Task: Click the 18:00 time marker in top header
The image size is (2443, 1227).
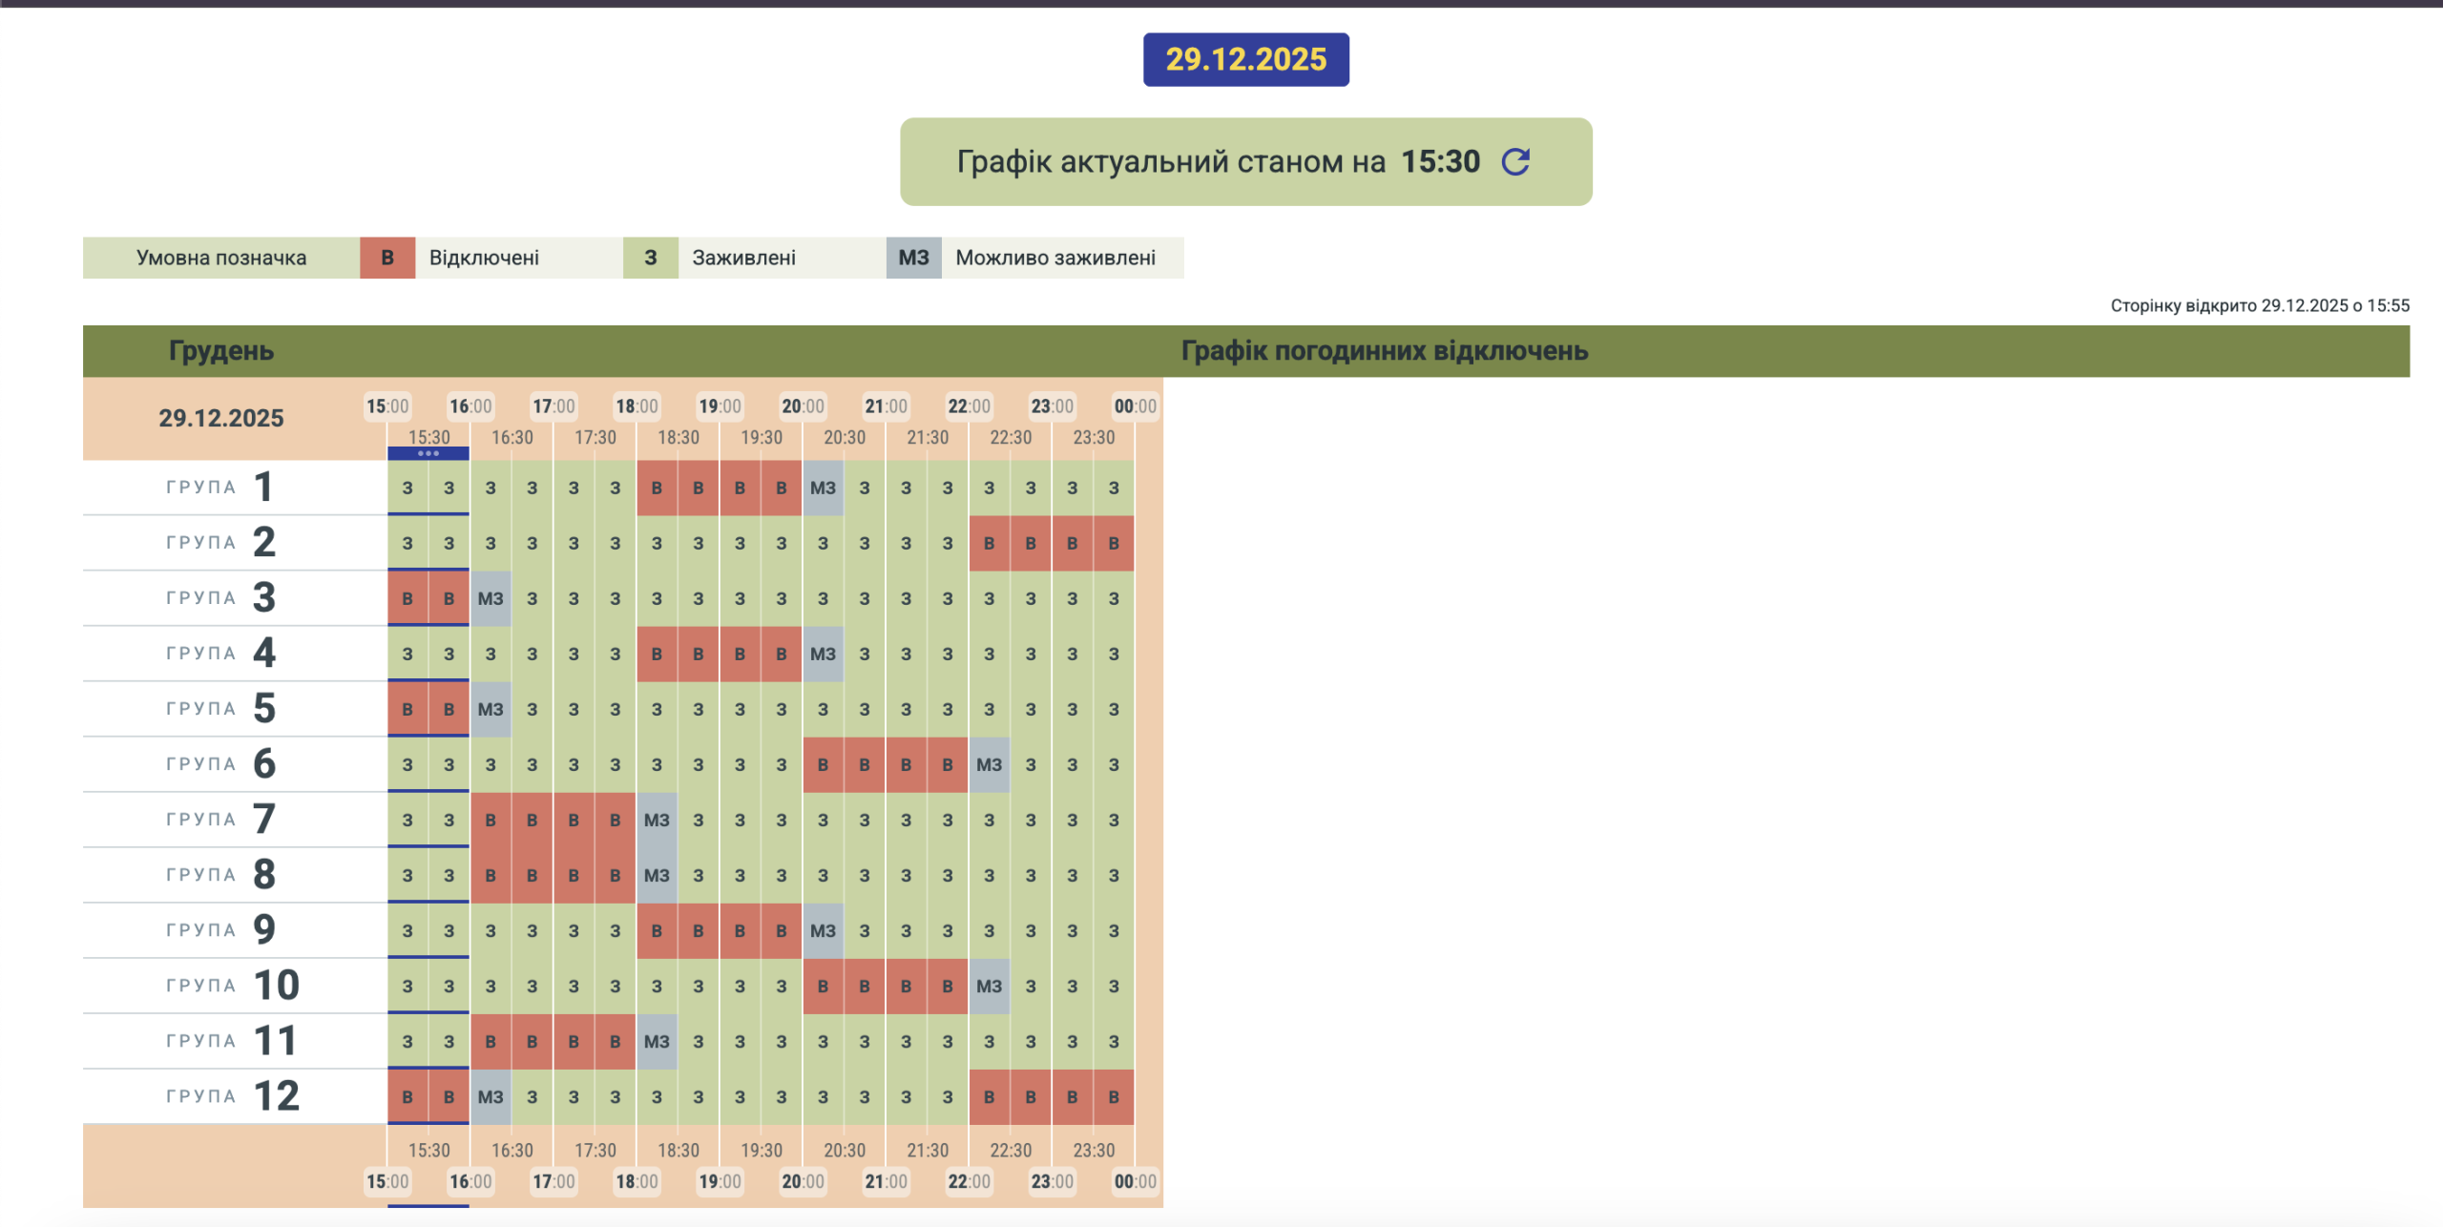Action: (637, 406)
